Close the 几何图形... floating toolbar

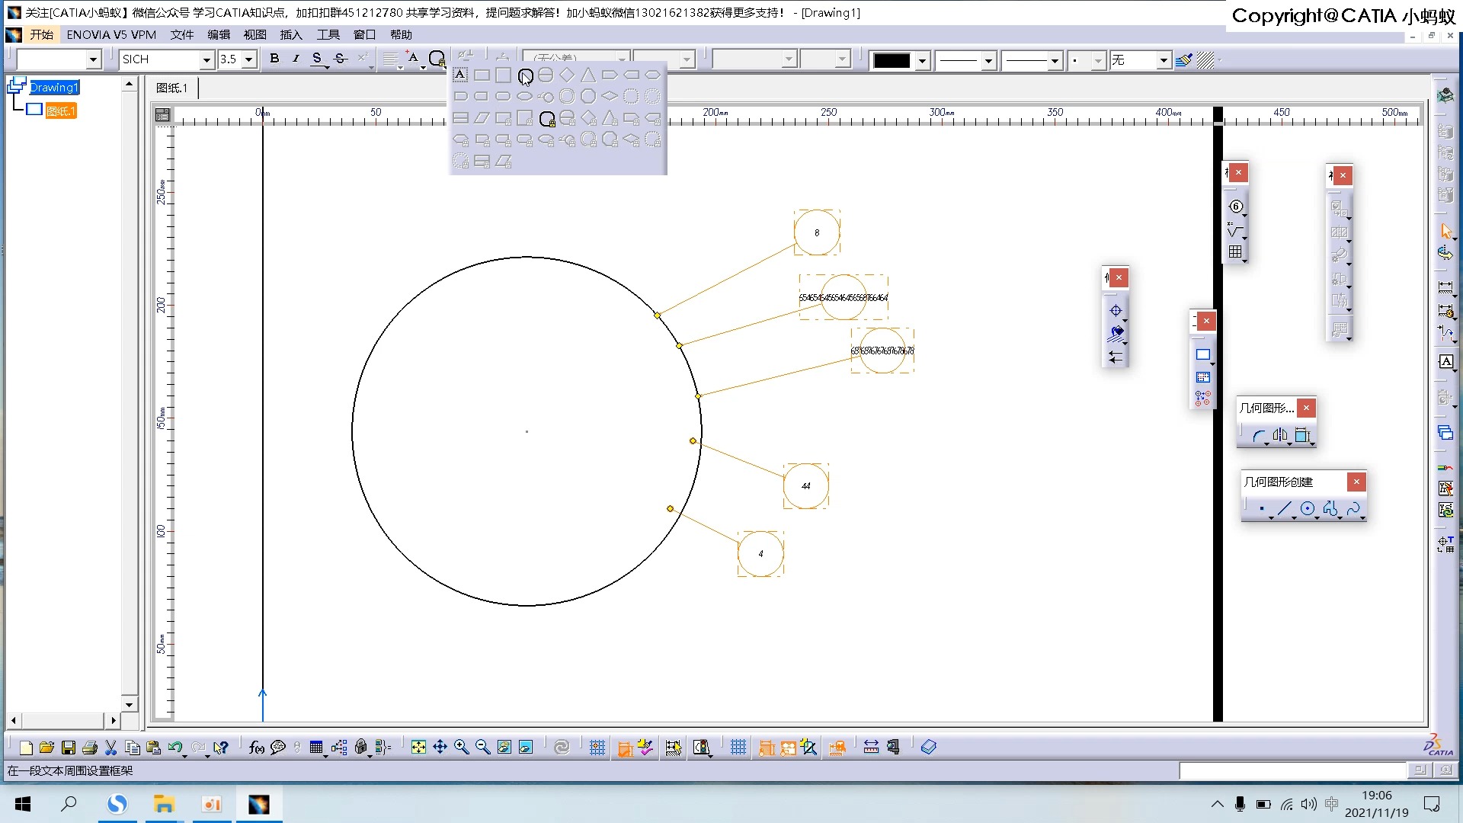tap(1306, 408)
